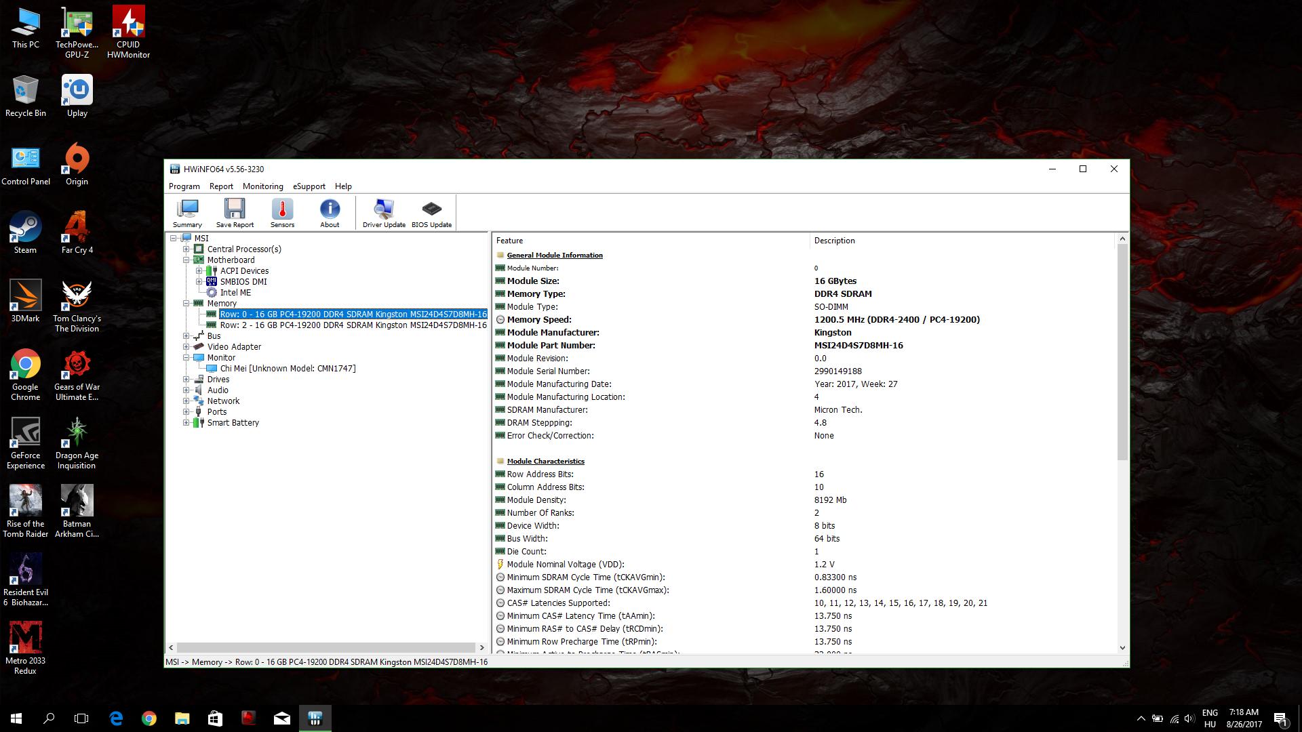Open the Monitoring menu

(x=263, y=186)
